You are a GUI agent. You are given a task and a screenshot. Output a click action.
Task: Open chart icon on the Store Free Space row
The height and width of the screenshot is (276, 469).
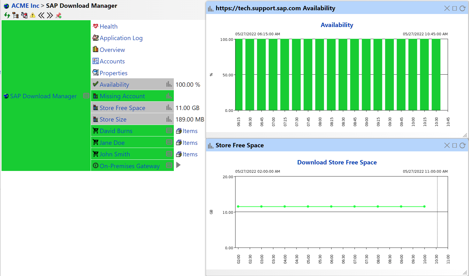pyautogui.click(x=169, y=108)
